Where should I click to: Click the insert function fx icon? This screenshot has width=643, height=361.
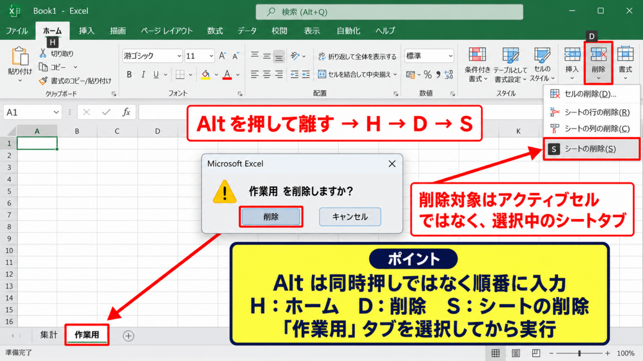tap(127, 112)
